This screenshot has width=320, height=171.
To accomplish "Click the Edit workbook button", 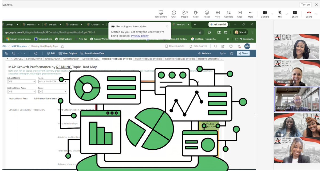I will [x=51, y=53].
